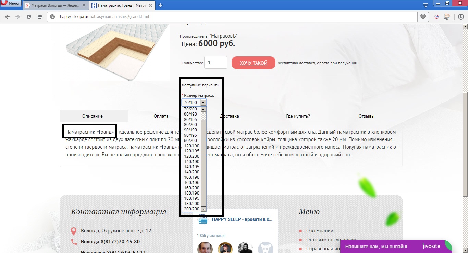Choose size option 80/200
This screenshot has width=468, height=253.
coord(190,125)
